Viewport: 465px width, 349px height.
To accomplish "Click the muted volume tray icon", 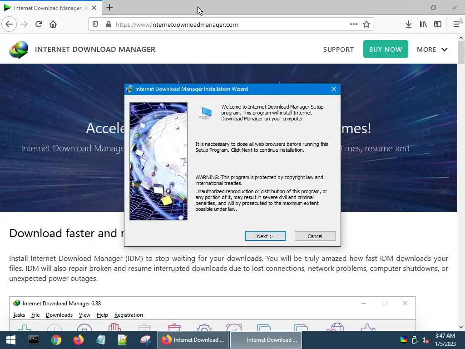I will coord(425,340).
